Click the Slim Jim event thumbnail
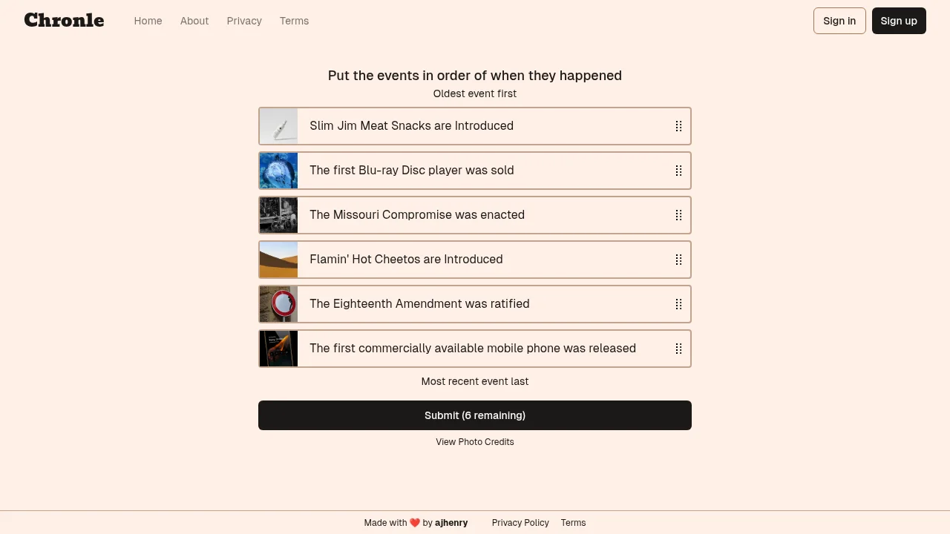 [279, 126]
